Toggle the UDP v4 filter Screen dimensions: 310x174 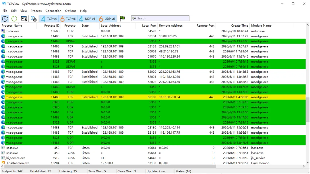click(x=87, y=19)
